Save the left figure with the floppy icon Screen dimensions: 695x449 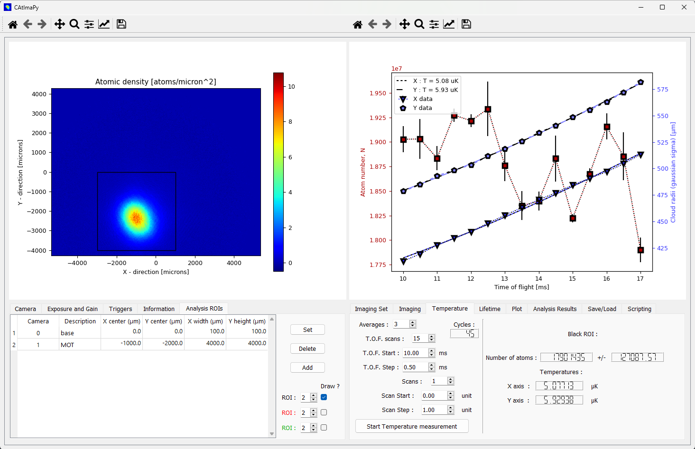click(121, 24)
